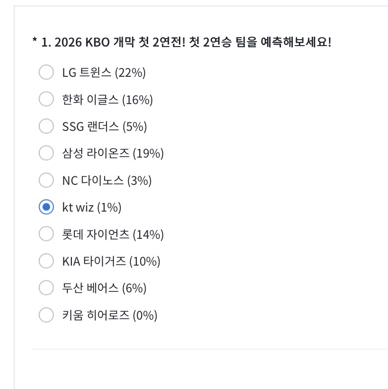Viewport: 388px width, 389px height.
Task: Choose the NC 다이노스 radio circle
Action: (46, 180)
